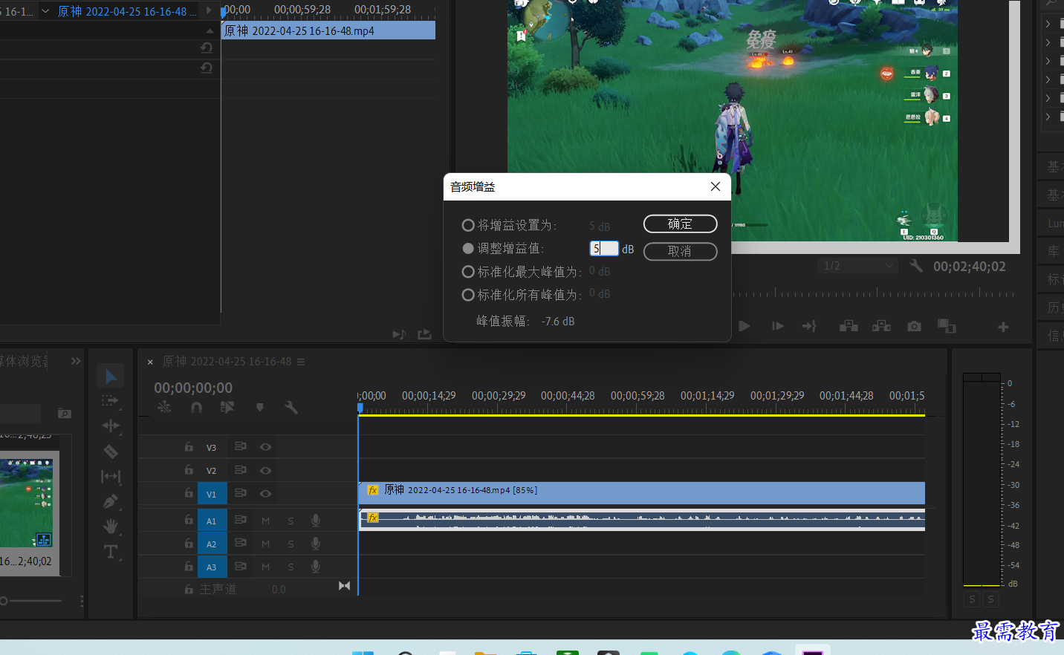Click timeline playhead timecode 00;00;00;00
This screenshot has height=655, width=1064.
tap(193, 388)
